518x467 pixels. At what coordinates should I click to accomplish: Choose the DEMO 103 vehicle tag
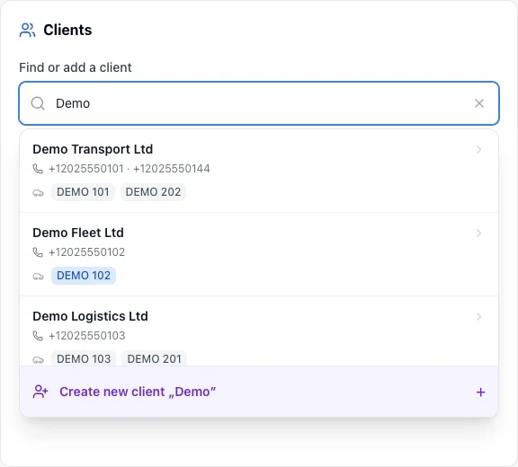(x=84, y=358)
